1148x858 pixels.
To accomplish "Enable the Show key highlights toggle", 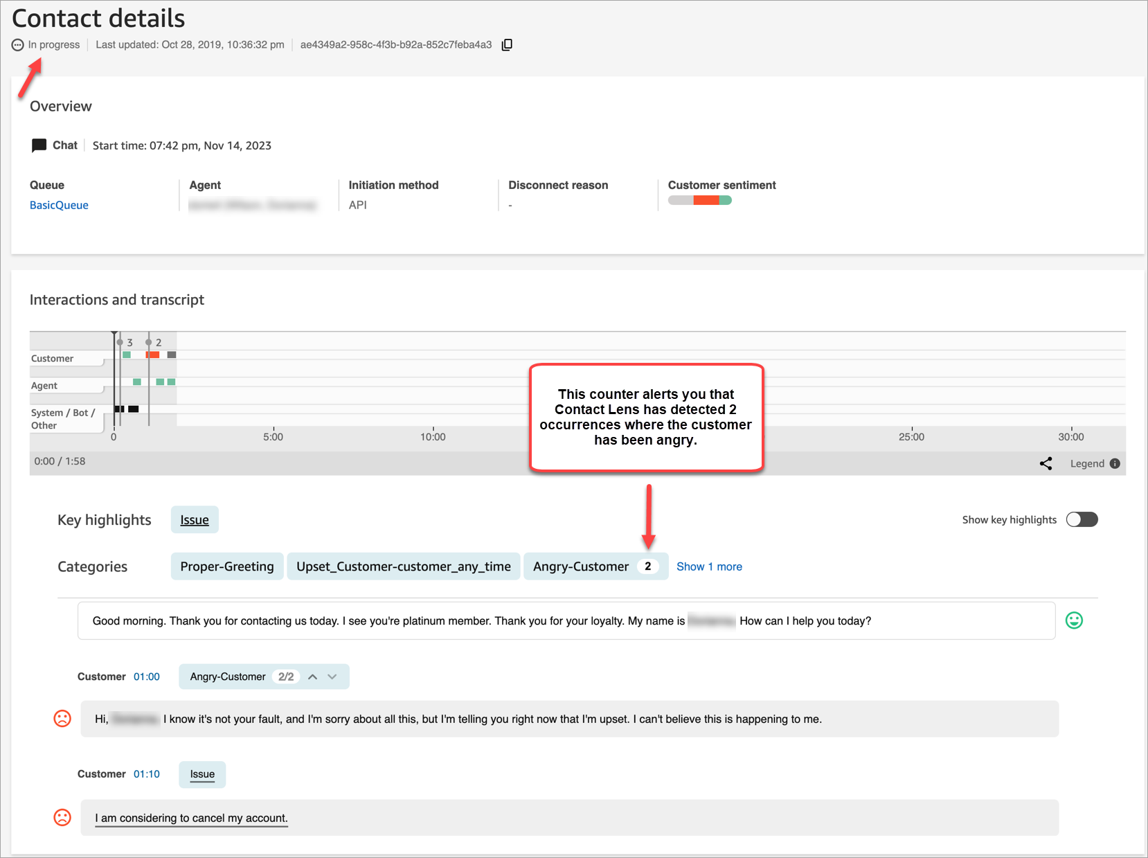I will tap(1082, 519).
